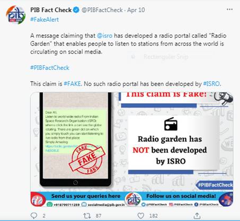The width and height of the screenshot is (240, 221).
Task: Open the tweet's three-dot more menu
Action: pyautogui.click(x=229, y=10)
